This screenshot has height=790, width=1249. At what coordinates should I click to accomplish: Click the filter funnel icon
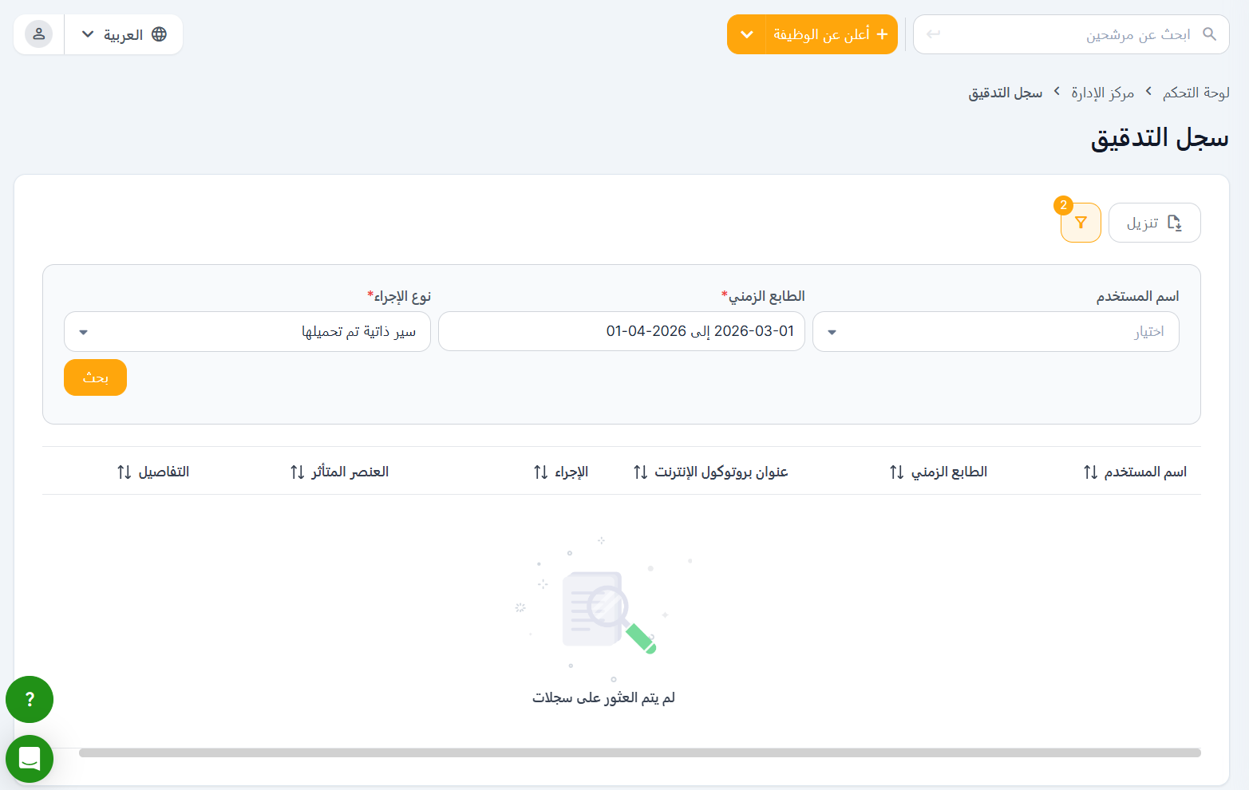pyautogui.click(x=1081, y=223)
